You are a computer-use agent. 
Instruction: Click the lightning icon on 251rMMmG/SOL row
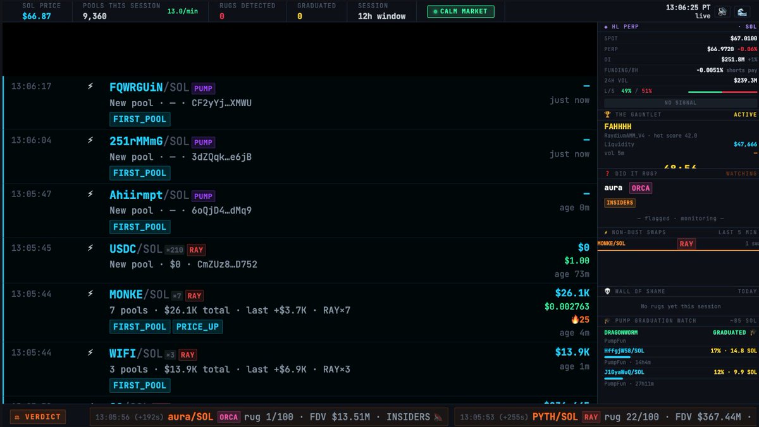point(90,140)
